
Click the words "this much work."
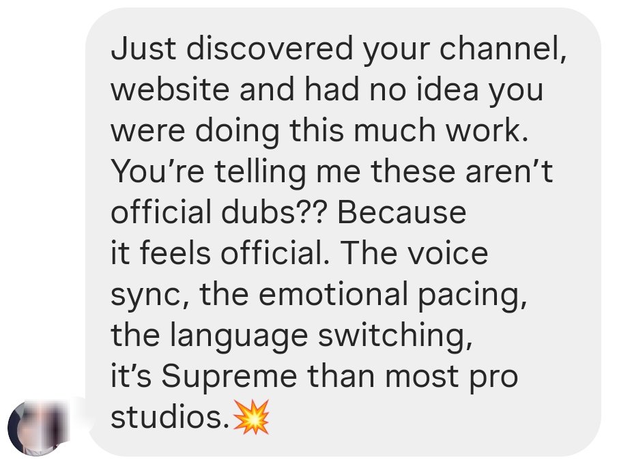(x=410, y=130)
